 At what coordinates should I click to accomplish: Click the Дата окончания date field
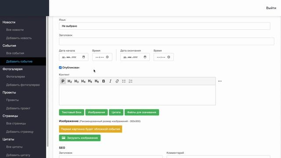pos(135,57)
